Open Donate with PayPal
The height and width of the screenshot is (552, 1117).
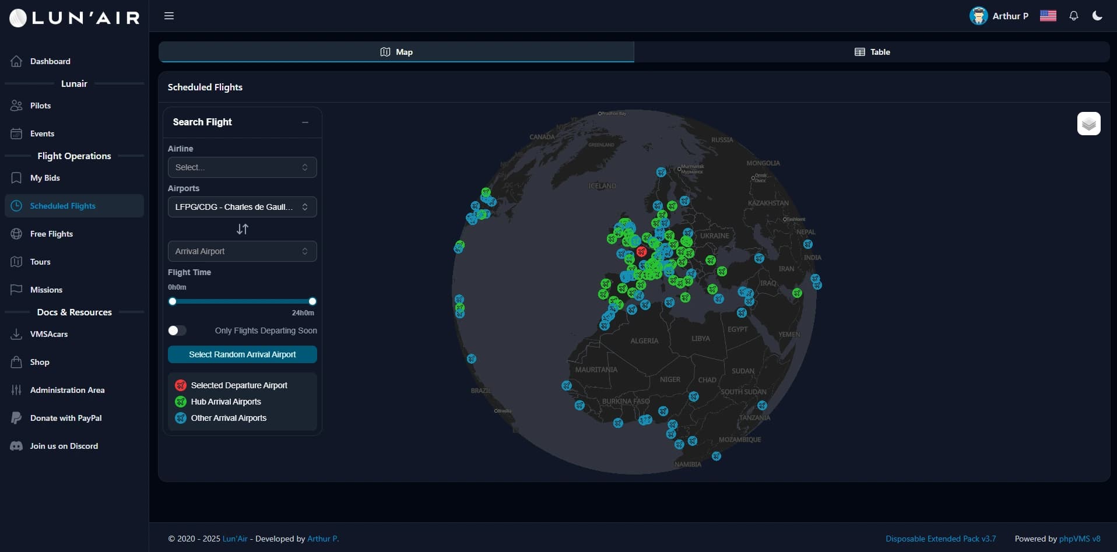tap(65, 418)
